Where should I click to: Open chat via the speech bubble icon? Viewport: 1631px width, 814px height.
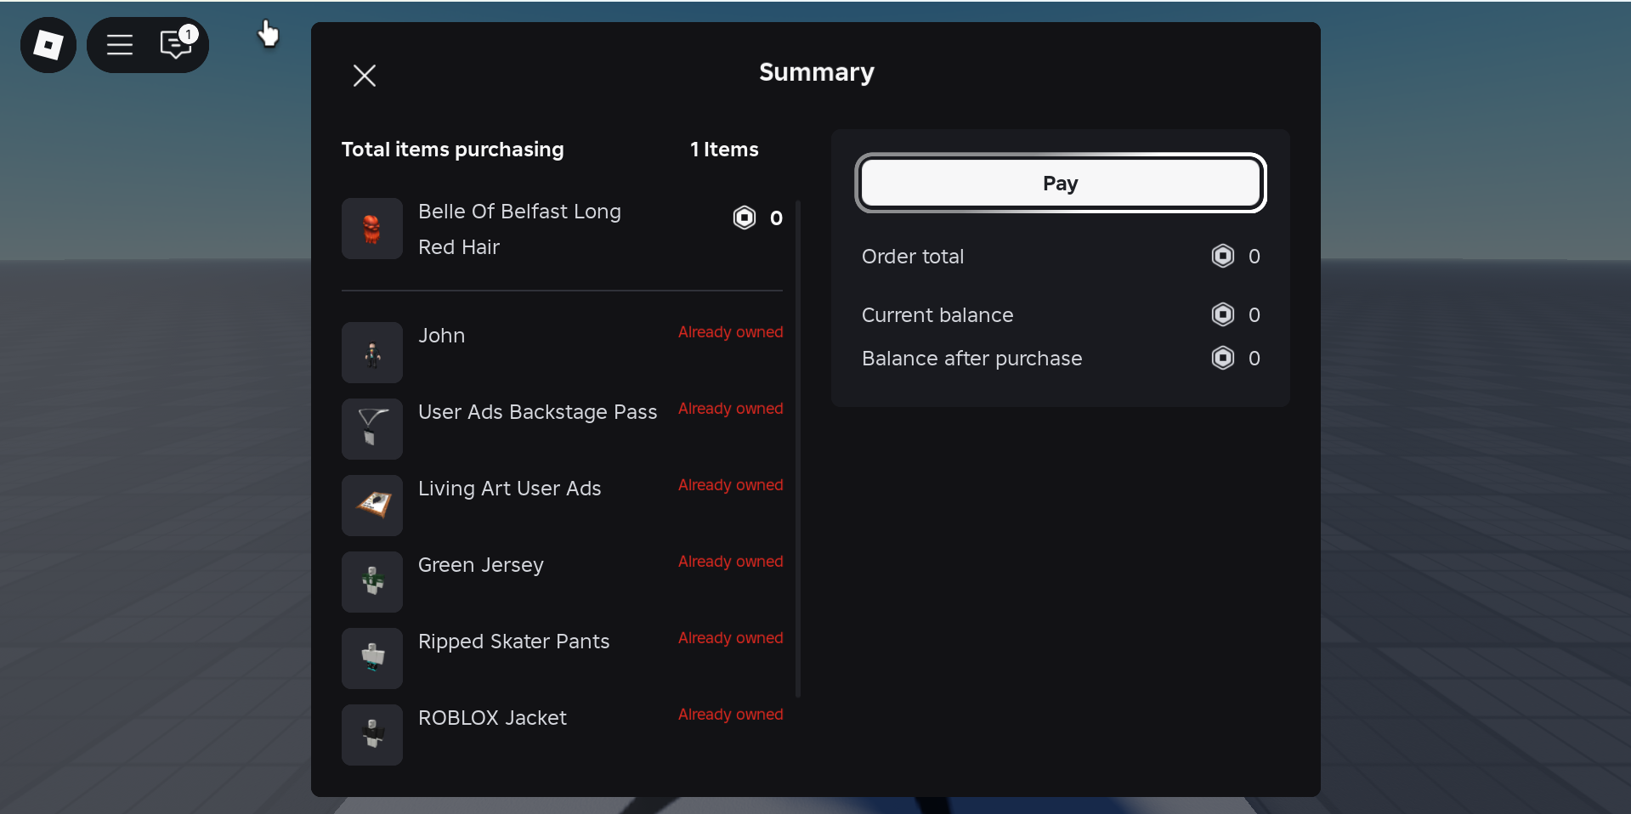175,46
